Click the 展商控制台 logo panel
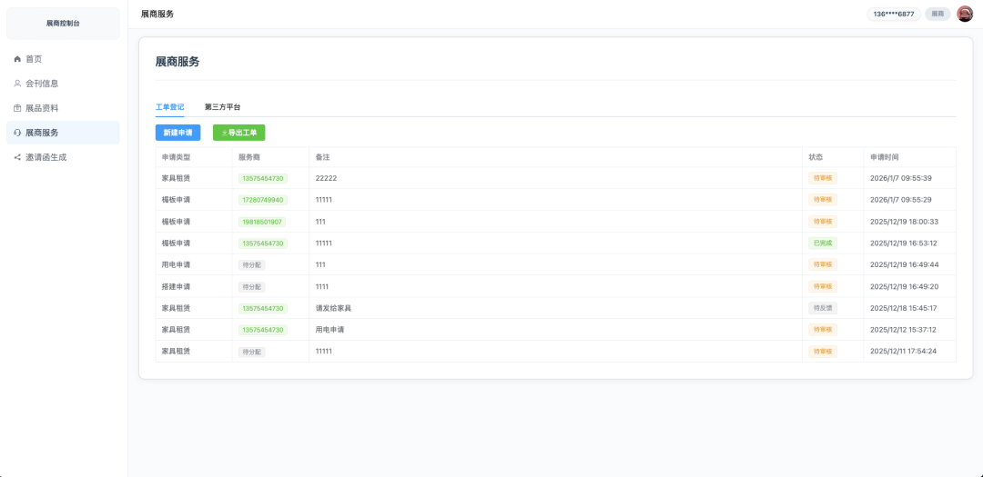 click(63, 23)
